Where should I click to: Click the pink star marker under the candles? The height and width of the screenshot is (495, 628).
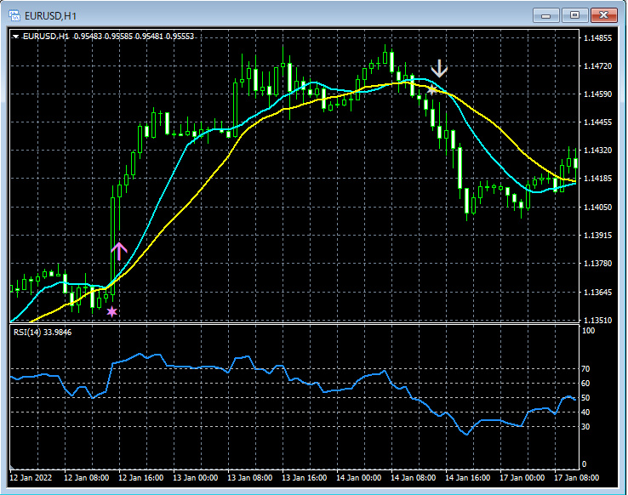pos(111,312)
